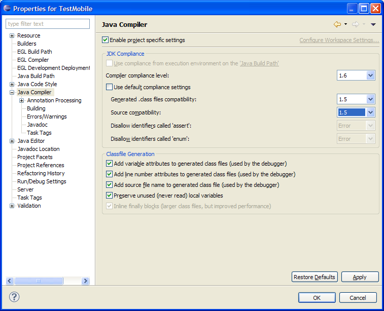
Task: Select Errors/Warnings under Java Compiler
Action: [47, 116]
